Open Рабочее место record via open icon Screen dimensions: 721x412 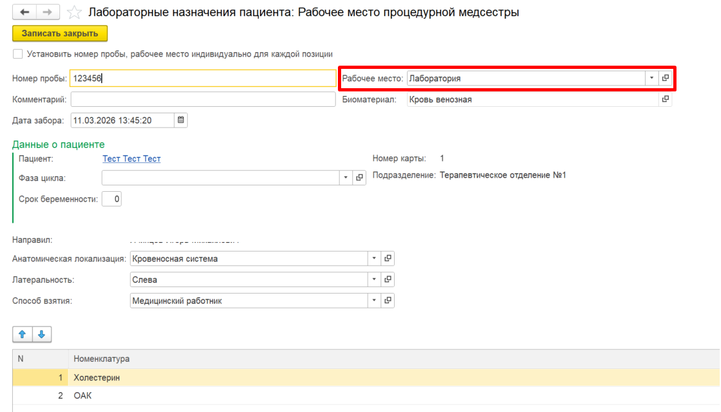(x=666, y=79)
